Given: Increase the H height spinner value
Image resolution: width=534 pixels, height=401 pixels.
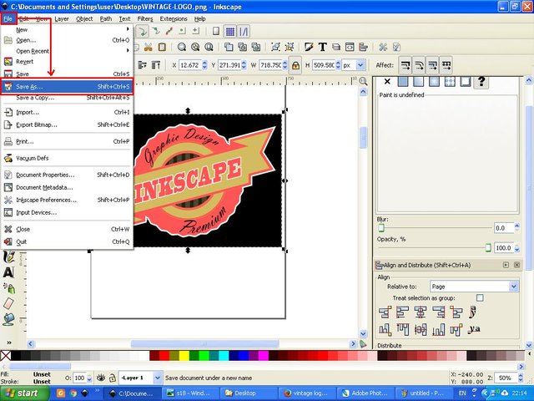Looking at the screenshot, I should click(x=338, y=63).
